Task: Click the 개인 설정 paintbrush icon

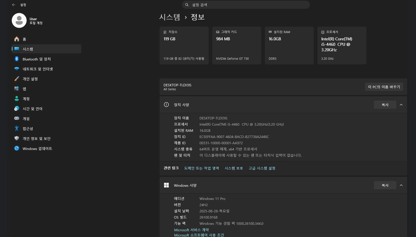Action: point(17,79)
